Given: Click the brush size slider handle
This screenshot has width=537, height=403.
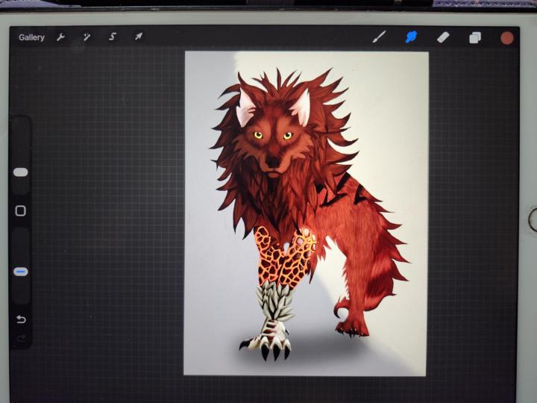Looking at the screenshot, I should click(21, 172).
